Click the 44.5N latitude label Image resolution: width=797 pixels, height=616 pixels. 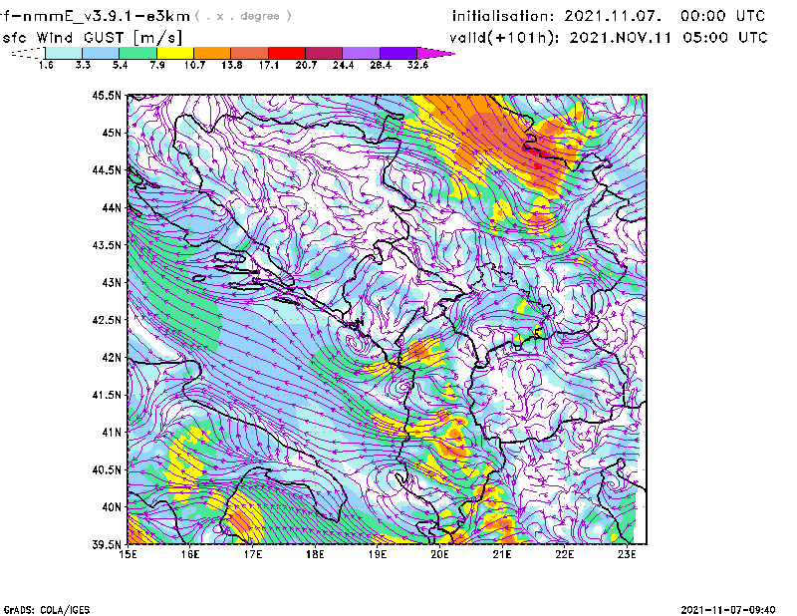tap(107, 169)
